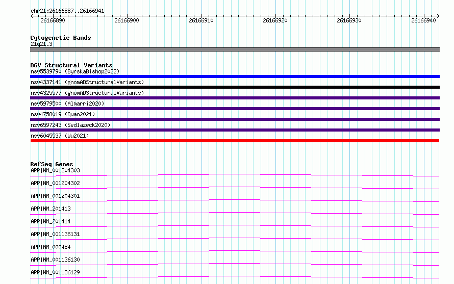Click the chr21:26166887..26166941 region label
The width and height of the screenshot is (454, 284).
coord(67,11)
